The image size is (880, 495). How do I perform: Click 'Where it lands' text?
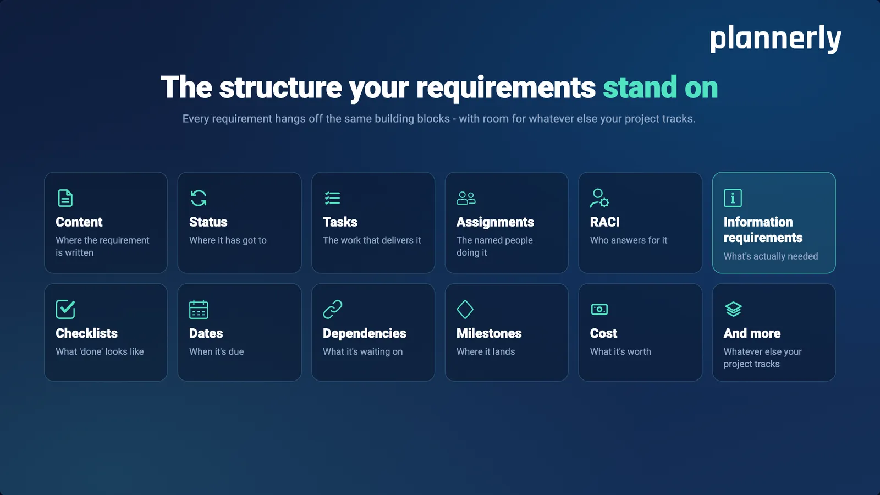[486, 351]
